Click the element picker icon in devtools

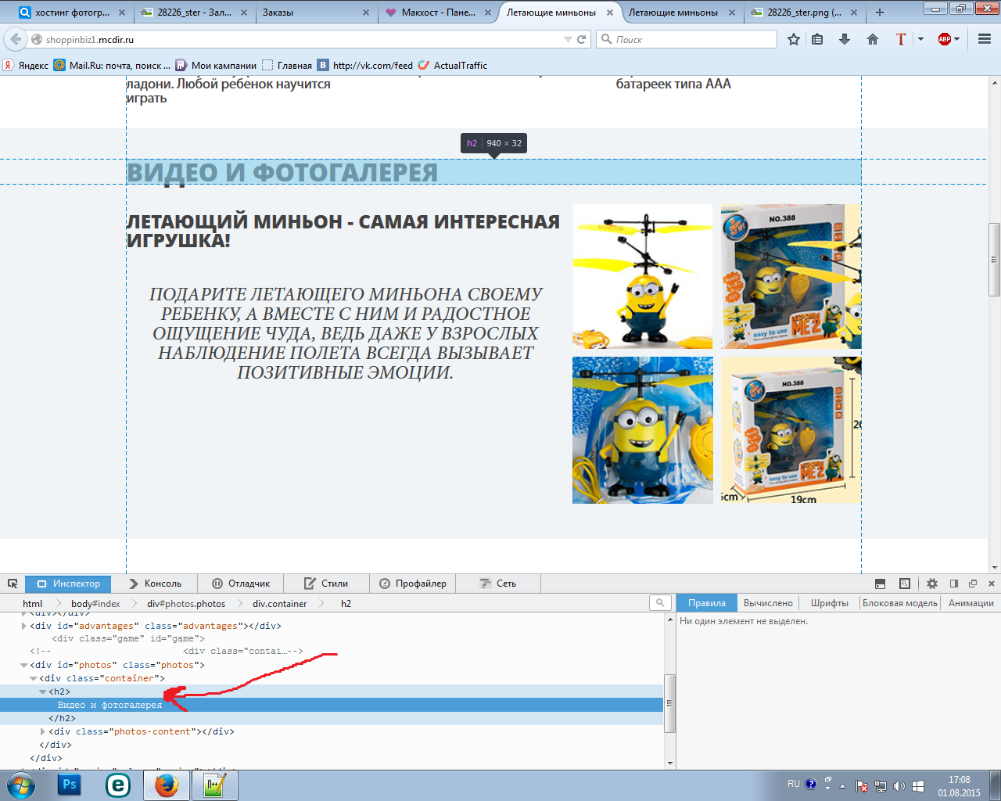pyautogui.click(x=13, y=584)
